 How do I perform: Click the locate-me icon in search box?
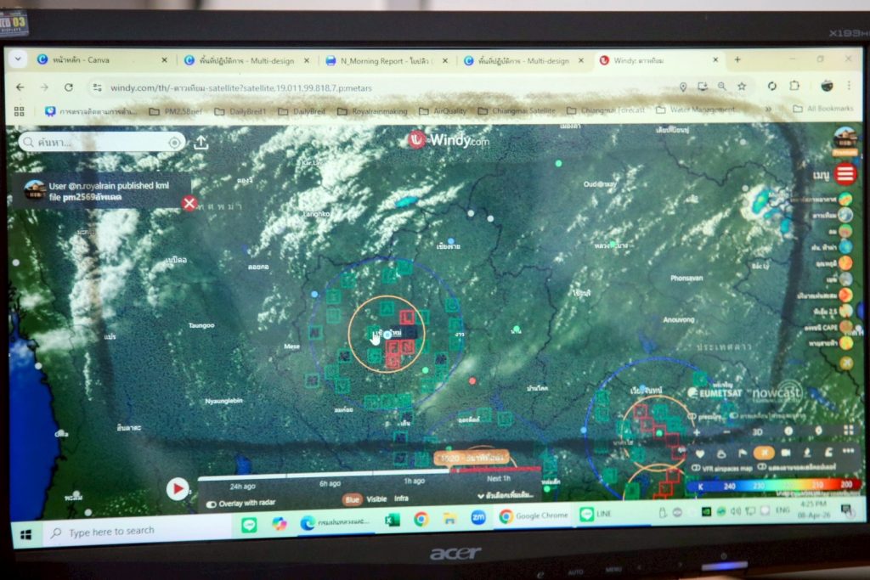175,143
